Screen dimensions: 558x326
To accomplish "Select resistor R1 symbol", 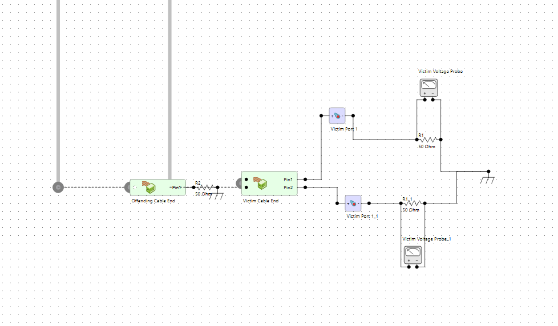I will point(429,140).
